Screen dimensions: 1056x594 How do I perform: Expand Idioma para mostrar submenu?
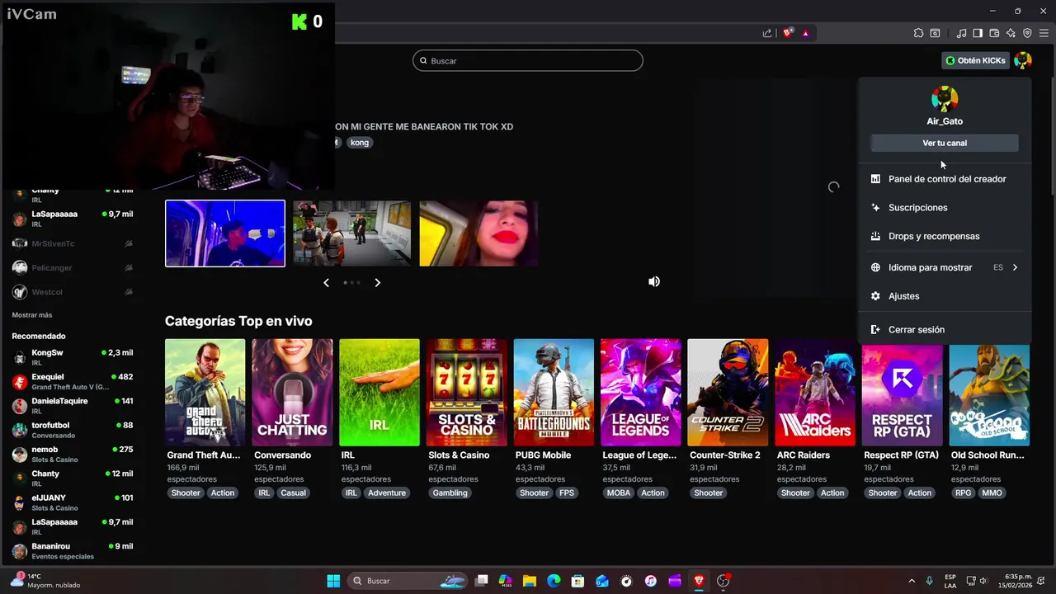[x=945, y=267]
